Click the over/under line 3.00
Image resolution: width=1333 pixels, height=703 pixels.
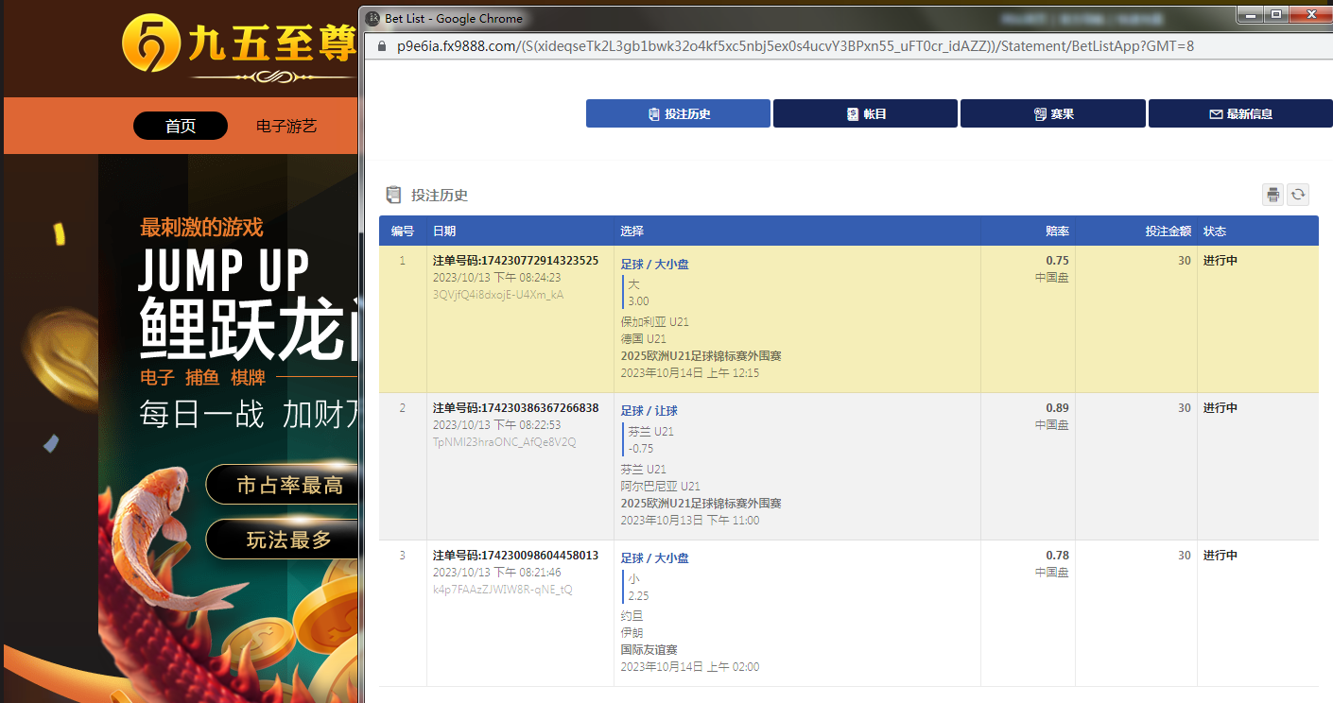coord(638,301)
